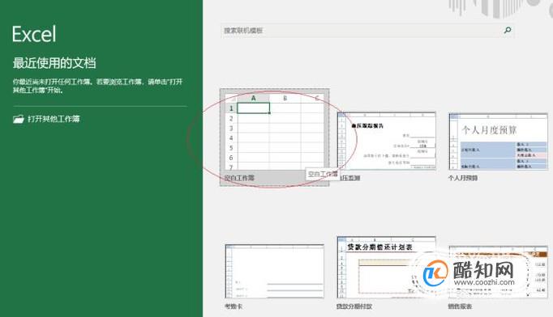Click the 最近使用的文档 heading
This screenshot has height=317, width=553.
[x=54, y=63]
